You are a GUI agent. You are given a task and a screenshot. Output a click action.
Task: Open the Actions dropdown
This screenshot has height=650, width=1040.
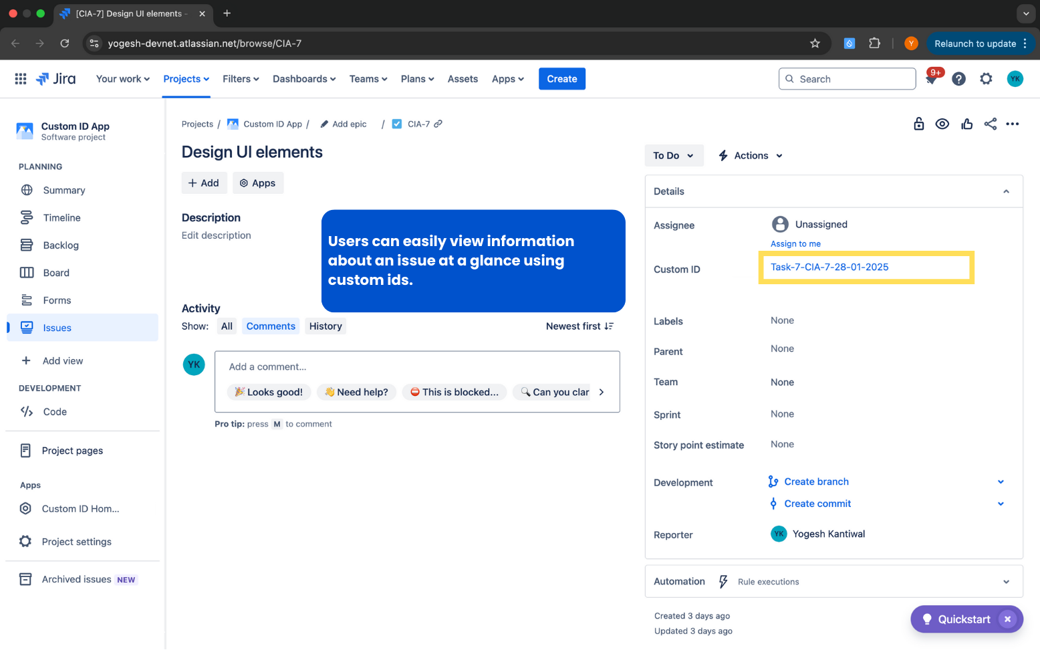(x=751, y=155)
